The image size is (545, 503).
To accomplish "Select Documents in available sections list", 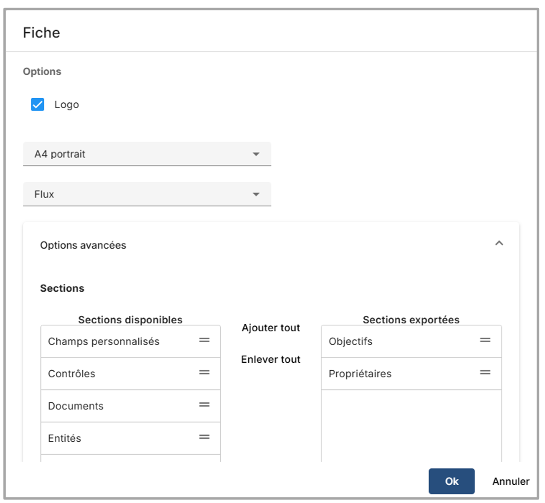I will (x=76, y=406).
